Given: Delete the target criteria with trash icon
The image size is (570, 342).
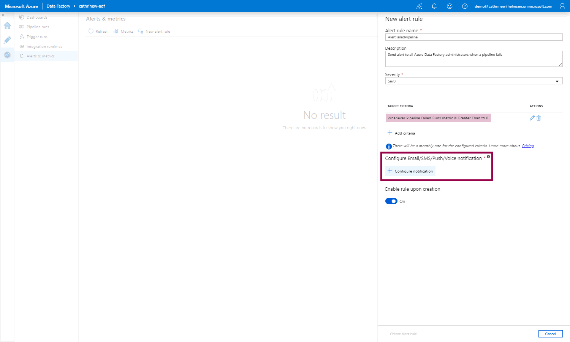Looking at the screenshot, I should (x=538, y=118).
